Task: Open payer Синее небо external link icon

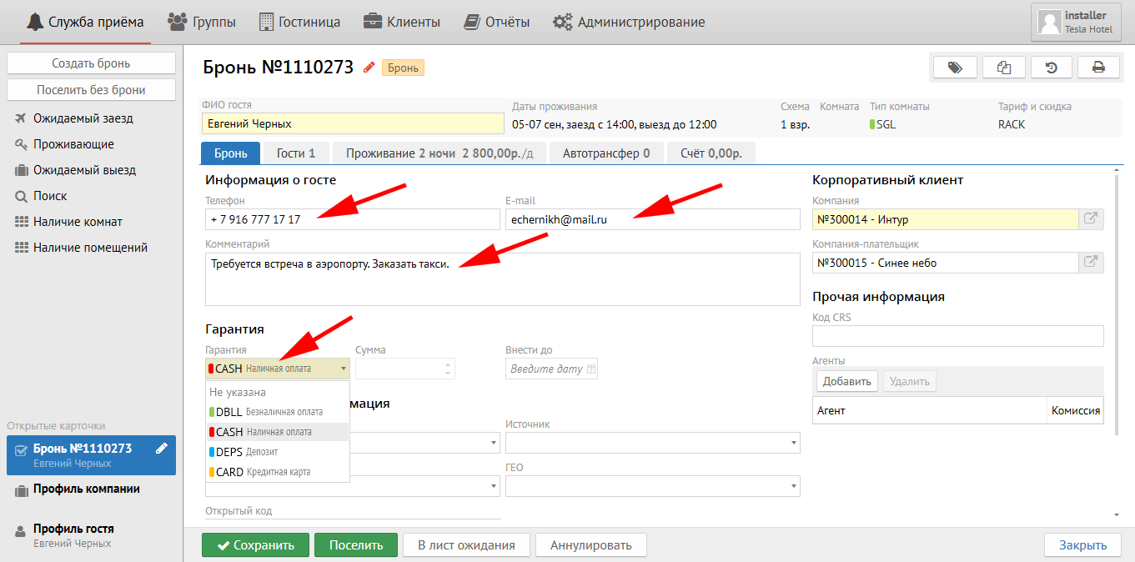Action: tap(1090, 263)
